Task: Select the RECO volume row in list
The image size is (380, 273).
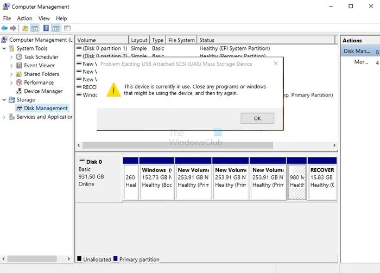Action: point(87,87)
